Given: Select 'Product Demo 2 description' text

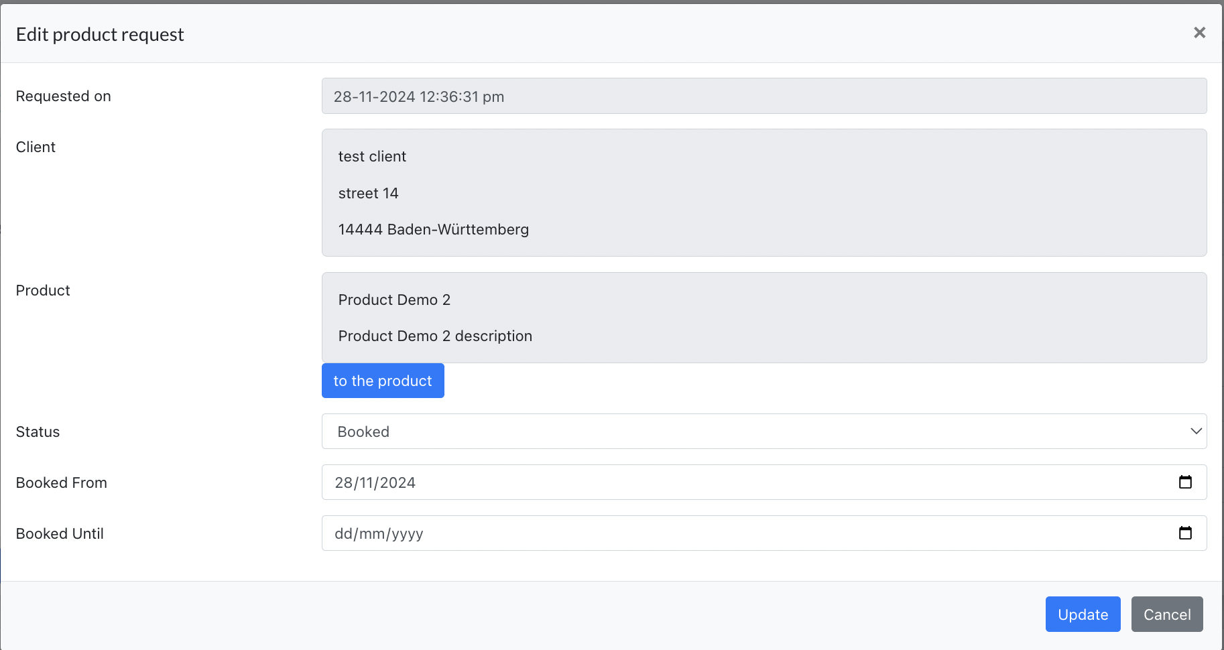Looking at the screenshot, I should pos(435,336).
